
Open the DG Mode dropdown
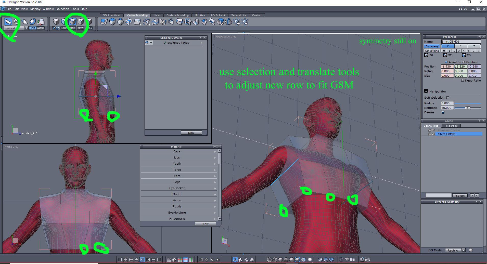tap(464, 250)
